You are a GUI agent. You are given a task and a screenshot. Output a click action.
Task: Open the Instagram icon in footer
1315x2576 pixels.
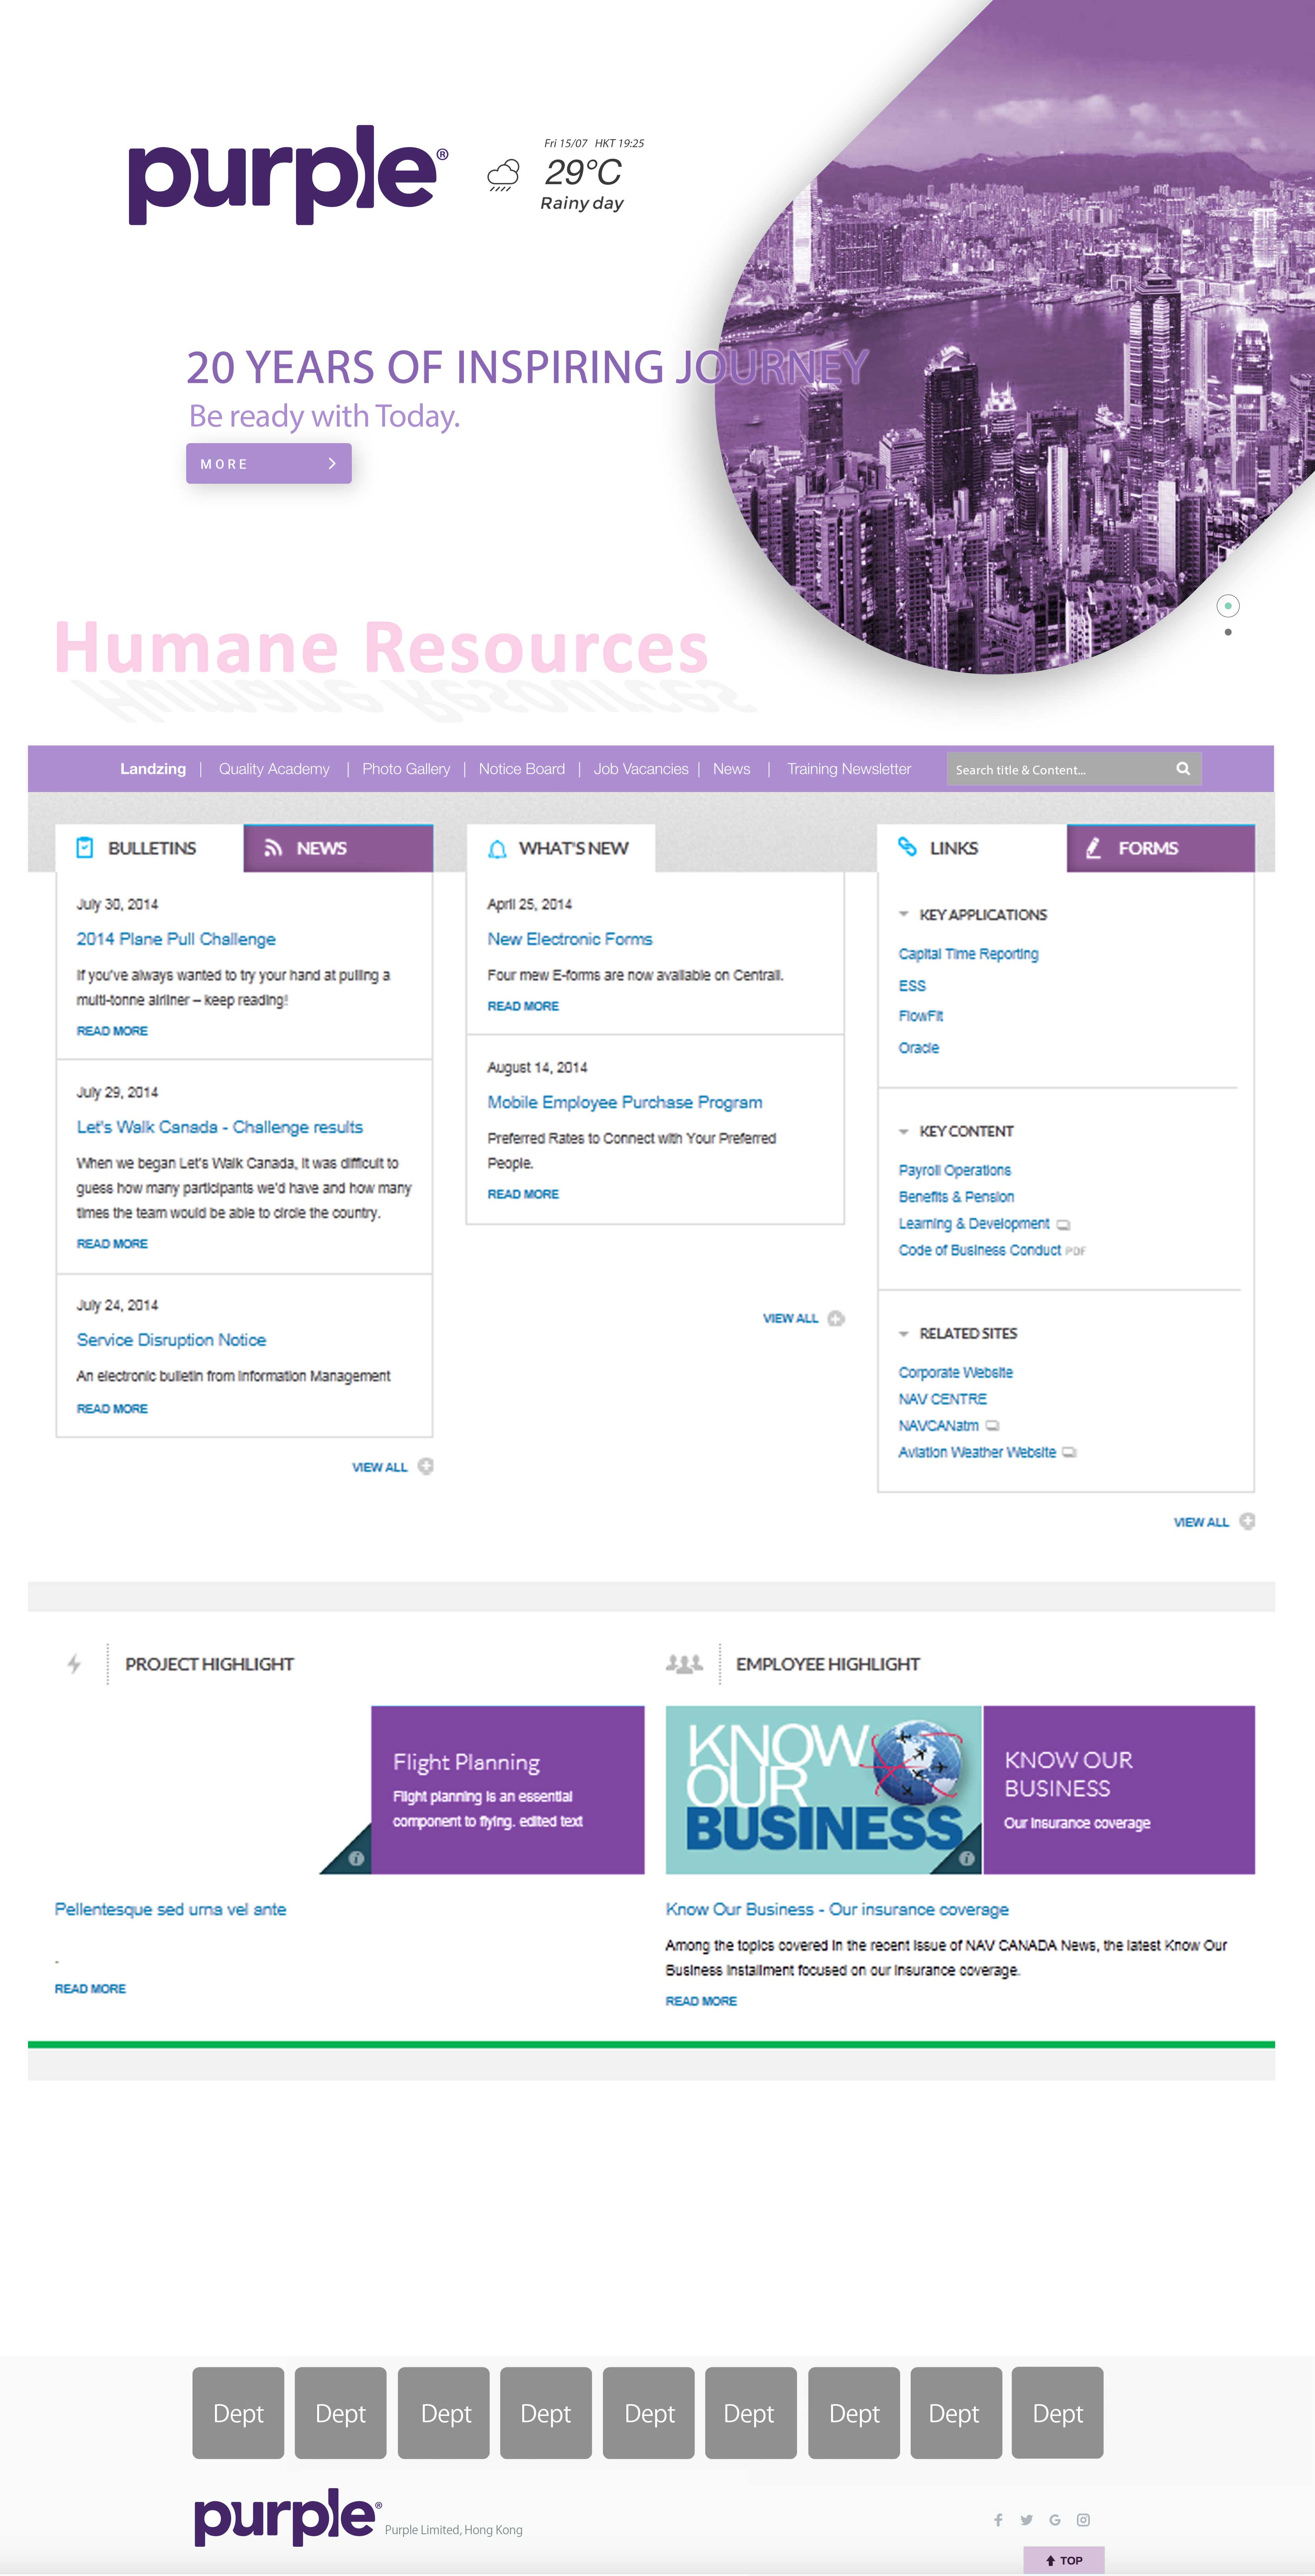[x=1083, y=2520]
